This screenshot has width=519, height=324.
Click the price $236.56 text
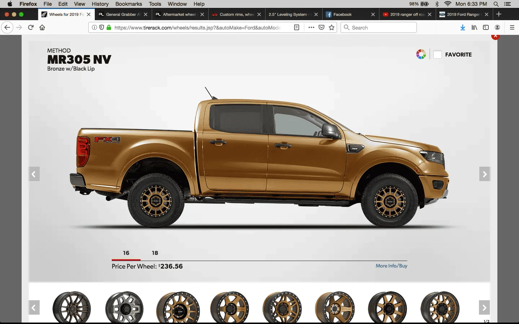[x=170, y=266]
